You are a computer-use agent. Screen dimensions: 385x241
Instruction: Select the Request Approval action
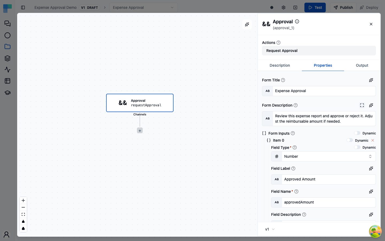tap(319, 51)
